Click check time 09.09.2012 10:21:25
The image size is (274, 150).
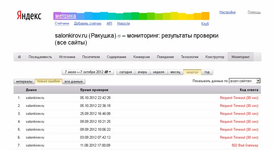tap(95, 122)
